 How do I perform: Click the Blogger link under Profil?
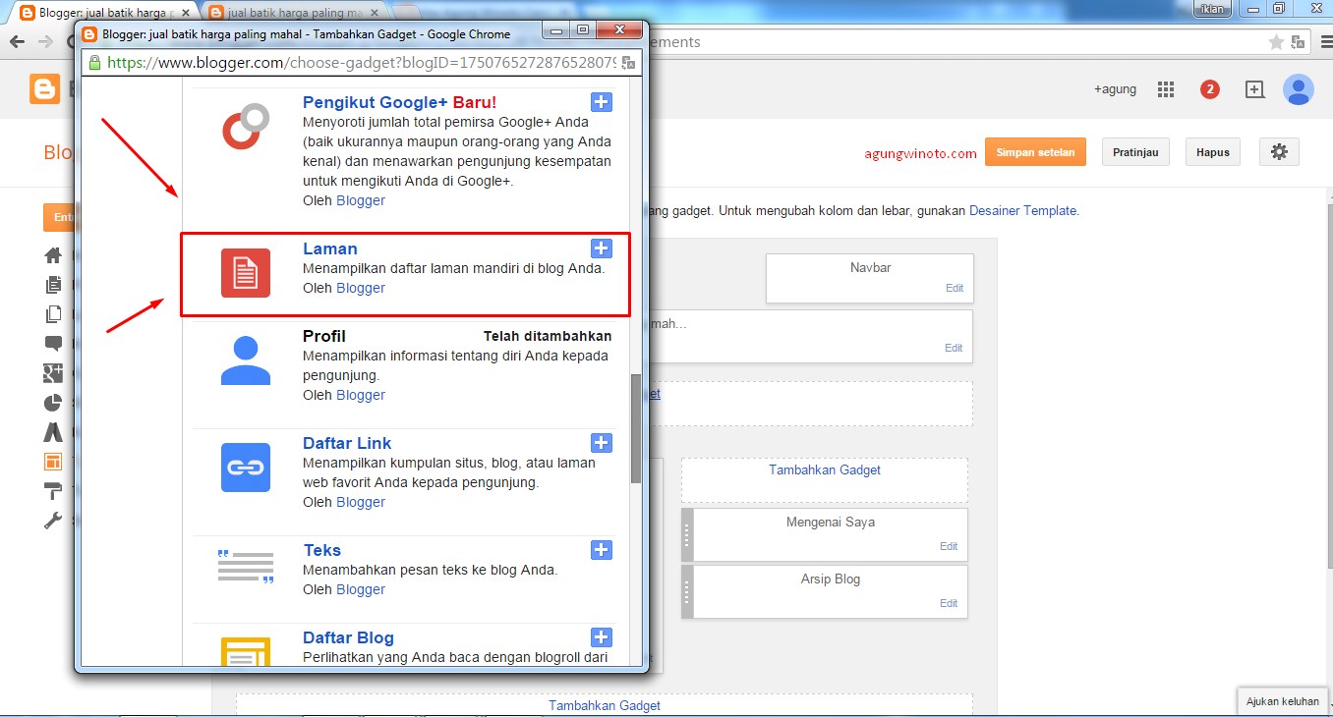coord(361,395)
